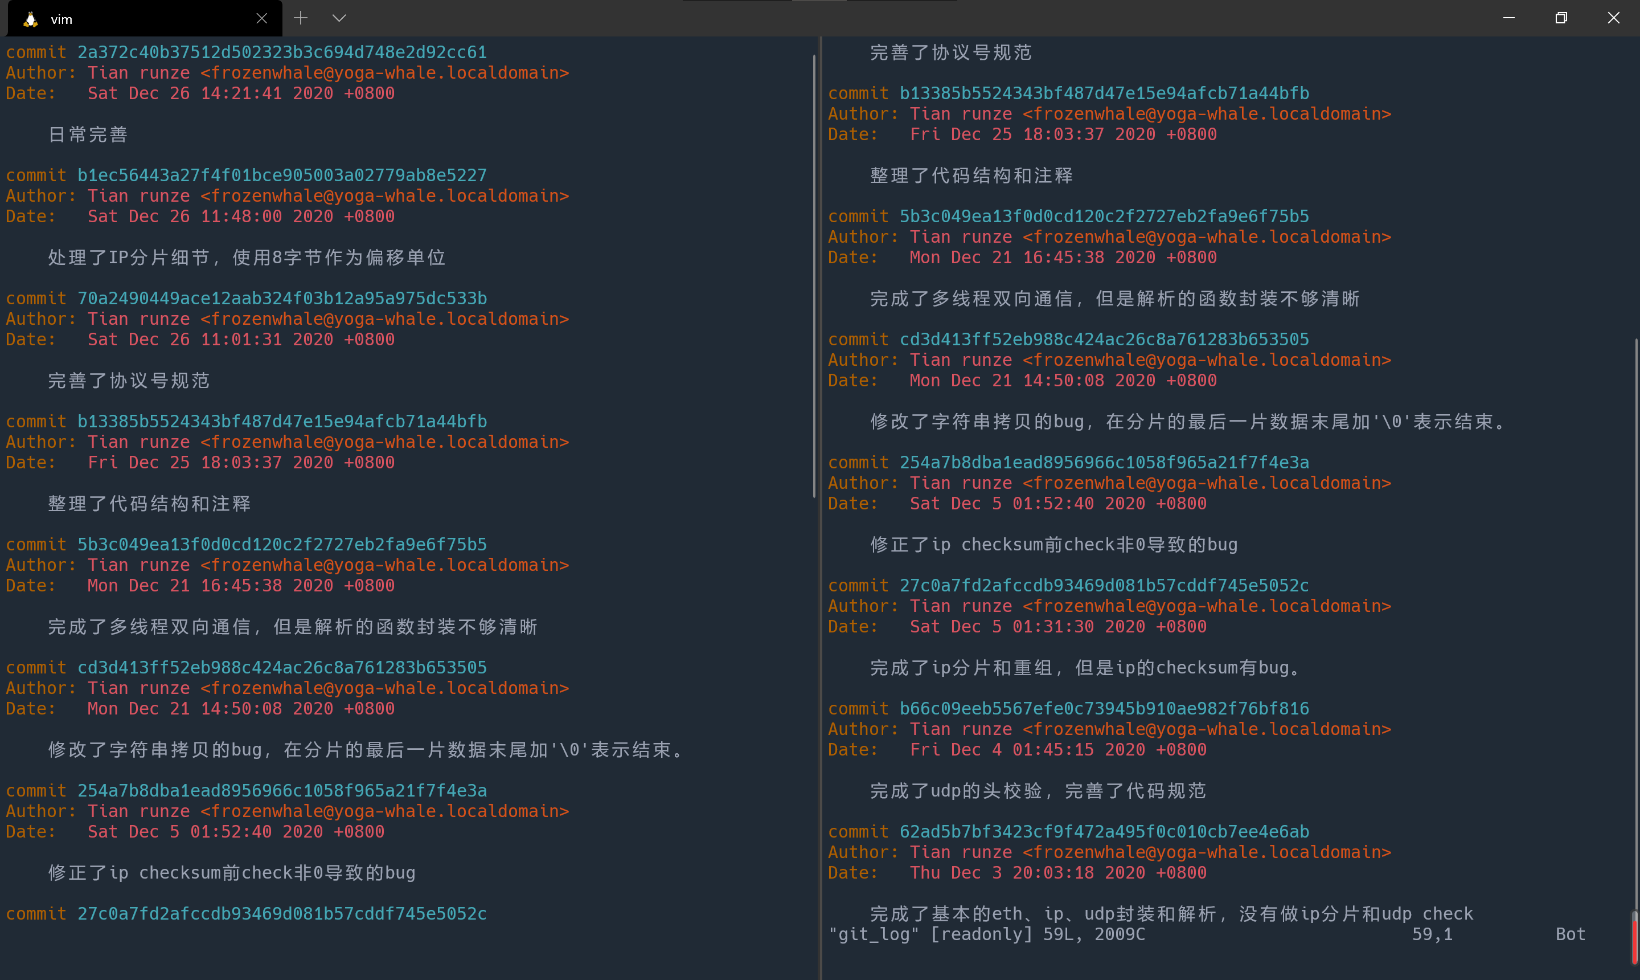Click message '处理了IP分片细节，使用8字节作为偏移单位'
Image resolution: width=1640 pixels, height=980 pixels.
point(247,258)
